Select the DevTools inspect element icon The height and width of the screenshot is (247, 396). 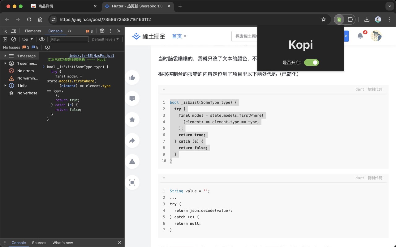tap(5, 31)
